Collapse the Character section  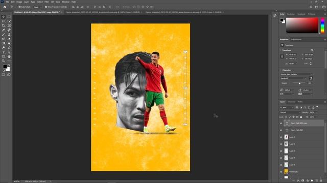281,70
